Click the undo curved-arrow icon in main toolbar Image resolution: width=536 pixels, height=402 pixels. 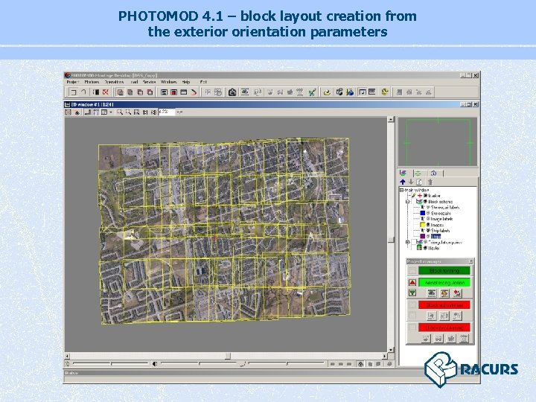click(x=83, y=92)
